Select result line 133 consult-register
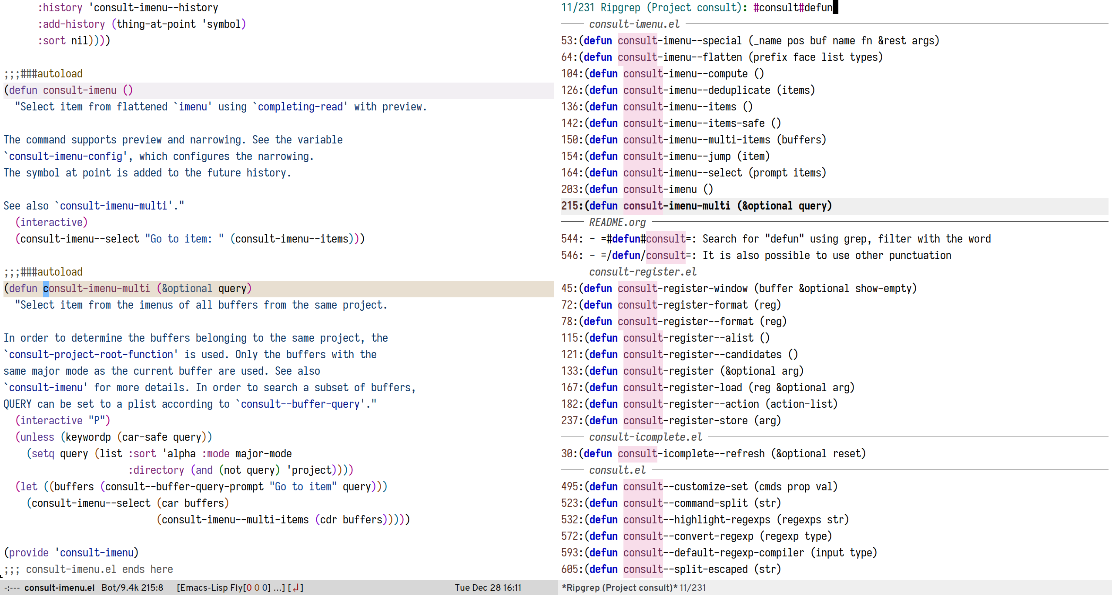Viewport: 1112px width, 609px height. 682,371
